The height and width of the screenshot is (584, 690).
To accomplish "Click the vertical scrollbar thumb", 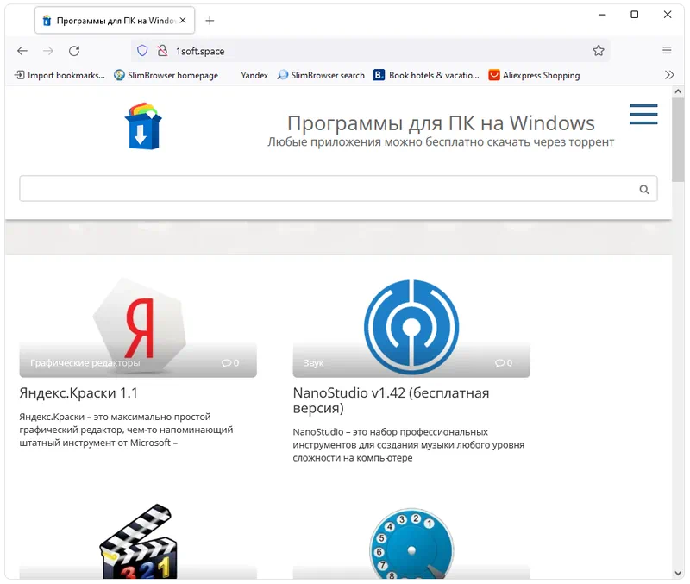I will pos(678,140).
